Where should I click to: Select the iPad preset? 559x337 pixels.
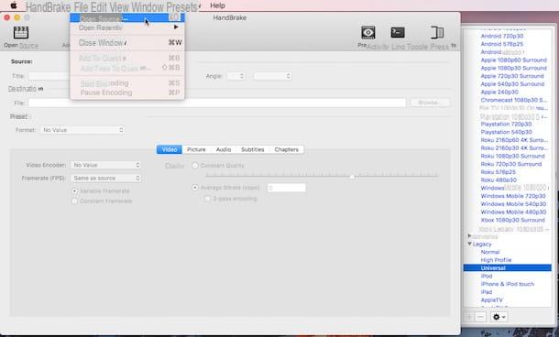pos(487,292)
